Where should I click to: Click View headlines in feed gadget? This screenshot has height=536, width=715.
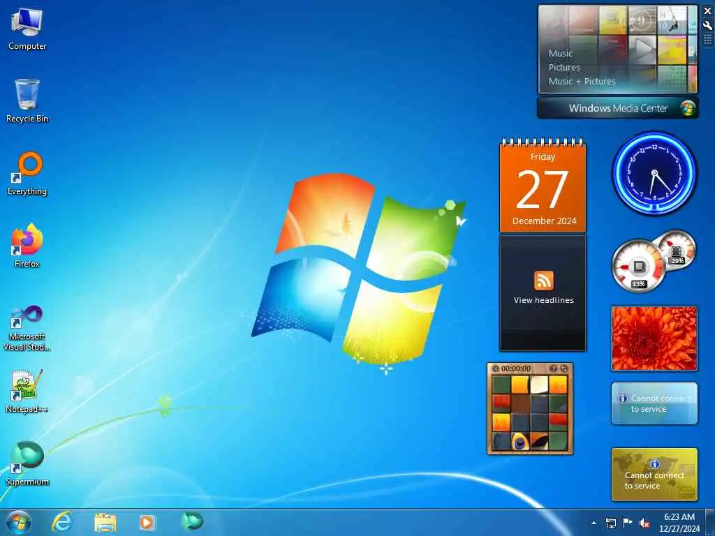[543, 300]
